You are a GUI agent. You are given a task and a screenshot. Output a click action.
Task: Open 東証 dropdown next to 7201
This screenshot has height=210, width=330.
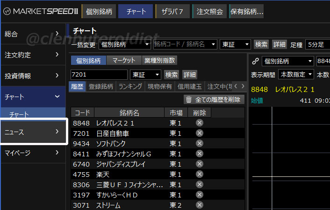[145, 75]
